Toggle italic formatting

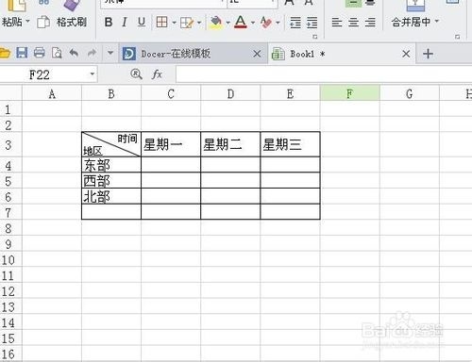pos(125,22)
